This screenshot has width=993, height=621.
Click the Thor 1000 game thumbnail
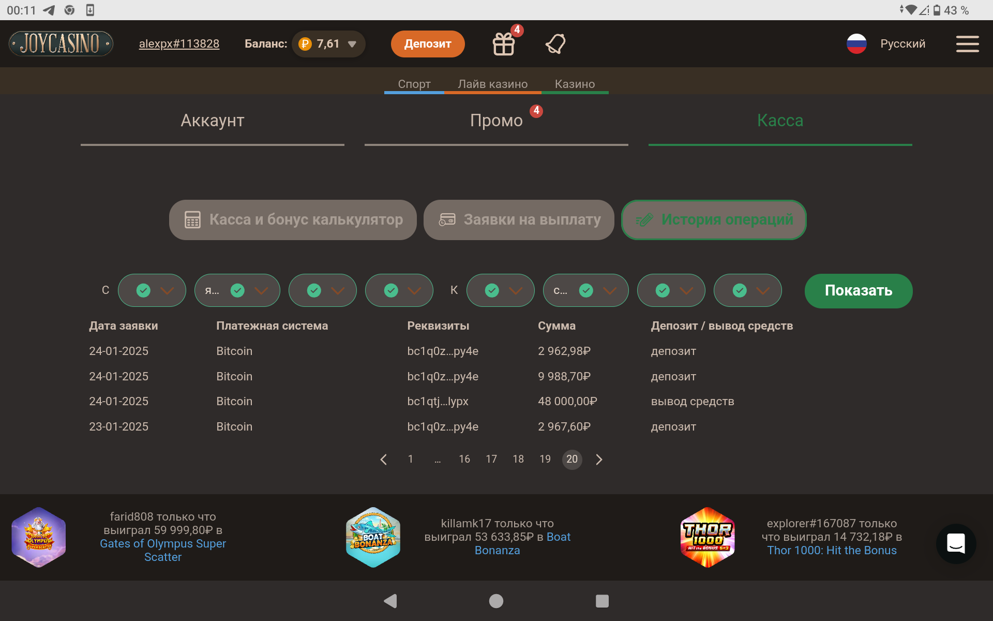tap(707, 537)
